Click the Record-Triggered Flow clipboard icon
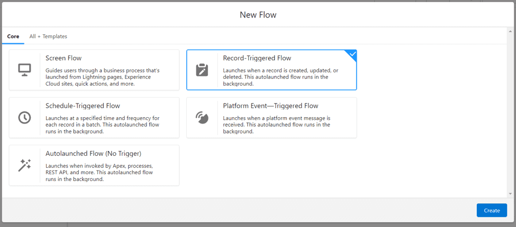This screenshot has width=516, height=227. point(202,70)
